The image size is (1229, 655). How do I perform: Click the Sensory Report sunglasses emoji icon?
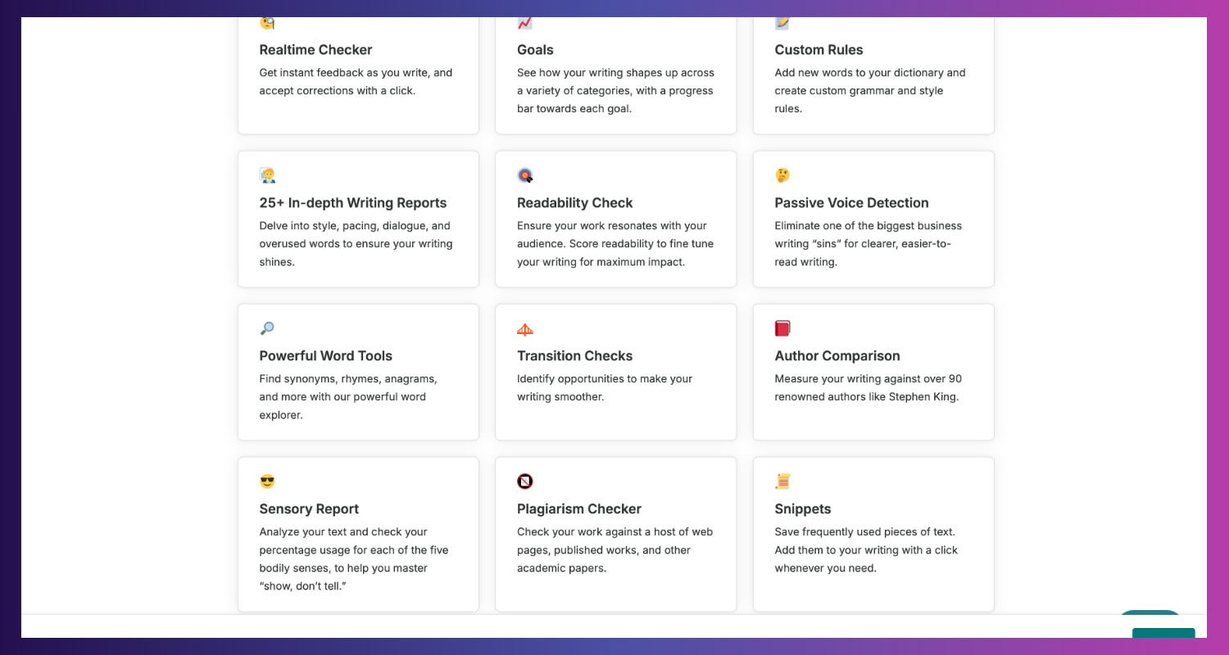(267, 481)
